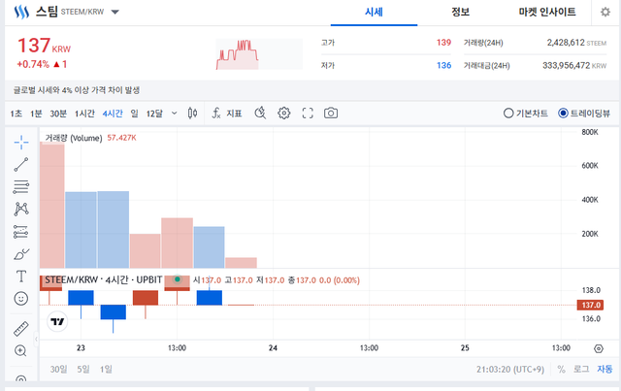Set chart interval to 4시간
The image size is (621, 391).
point(113,114)
